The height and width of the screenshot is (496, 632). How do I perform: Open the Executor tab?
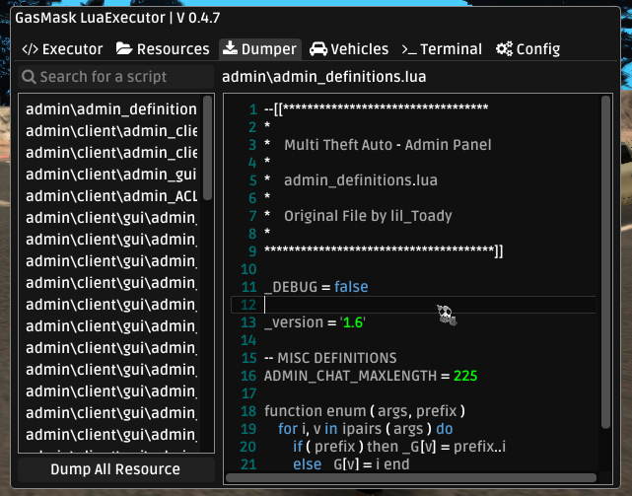tap(62, 49)
